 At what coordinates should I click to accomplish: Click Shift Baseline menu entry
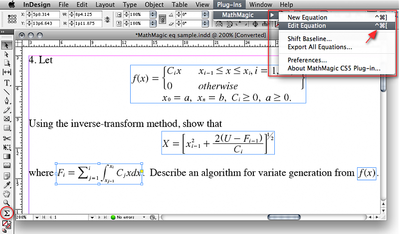tap(310, 39)
